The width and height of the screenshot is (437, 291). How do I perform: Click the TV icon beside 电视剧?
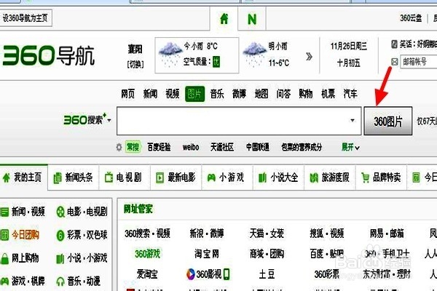pos(109,178)
